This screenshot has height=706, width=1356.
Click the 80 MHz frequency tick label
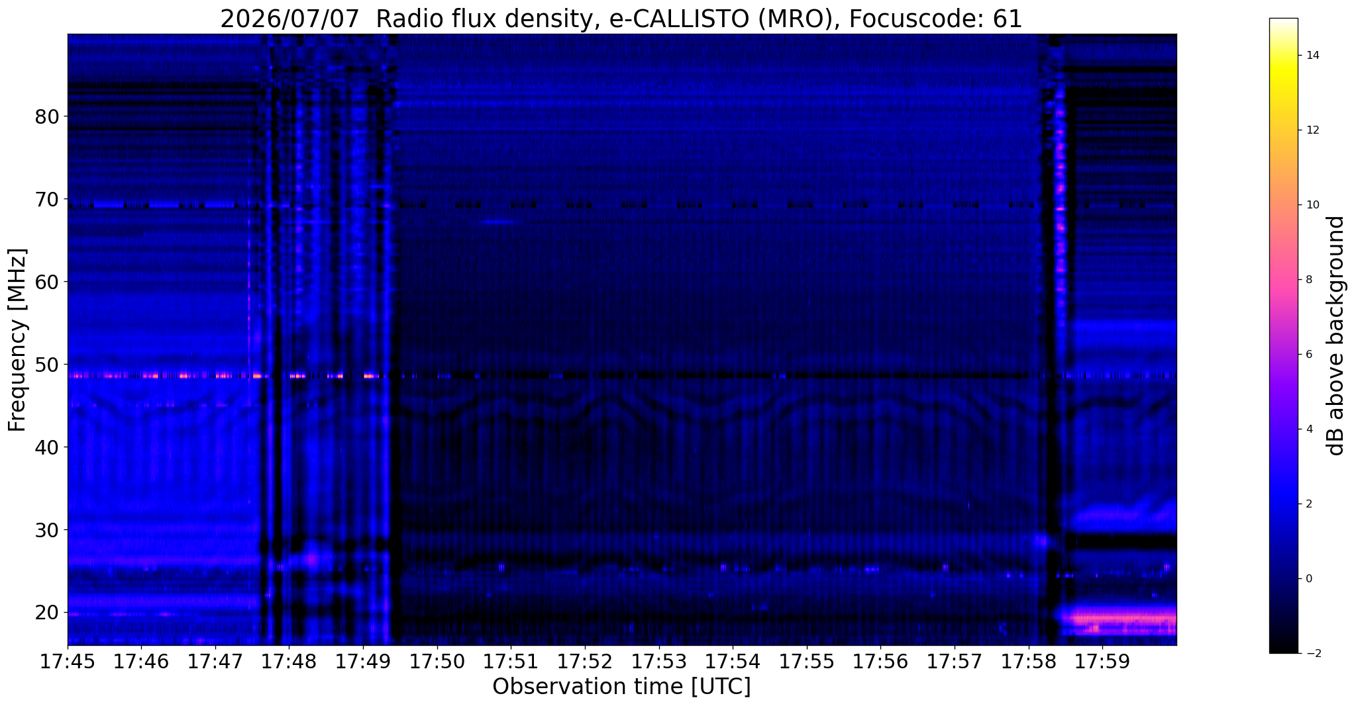[x=46, y=116]
